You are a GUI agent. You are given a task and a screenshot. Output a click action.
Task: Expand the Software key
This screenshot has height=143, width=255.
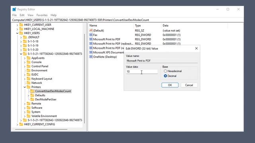[25, 108]
